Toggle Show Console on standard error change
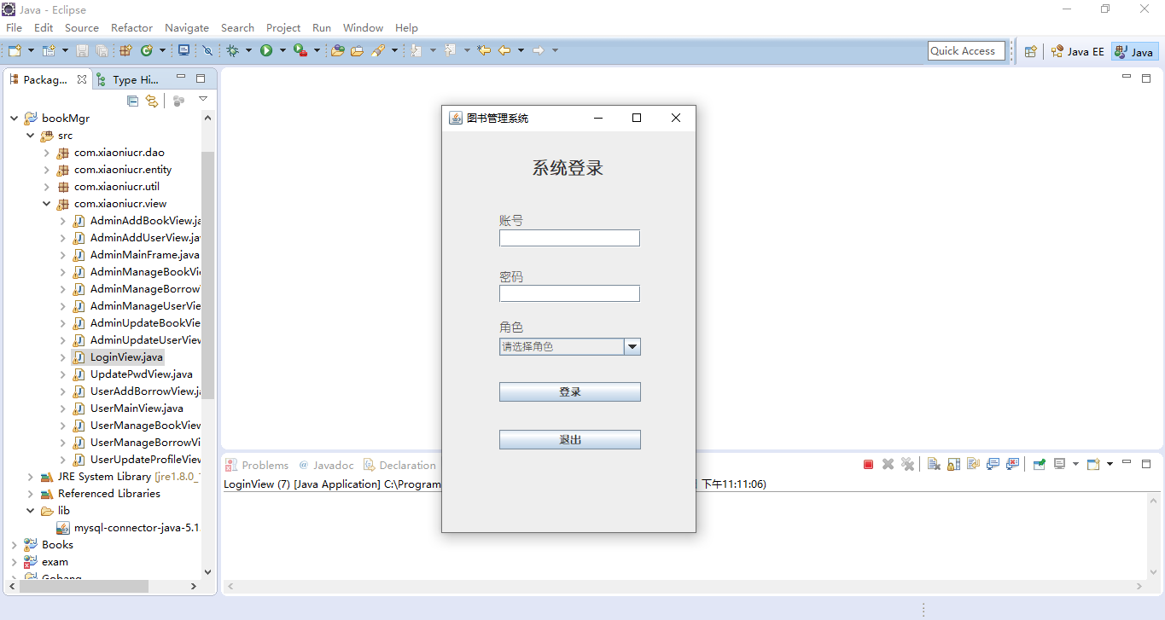This screenshot has height=620, width=1165. click(1012, 464)
